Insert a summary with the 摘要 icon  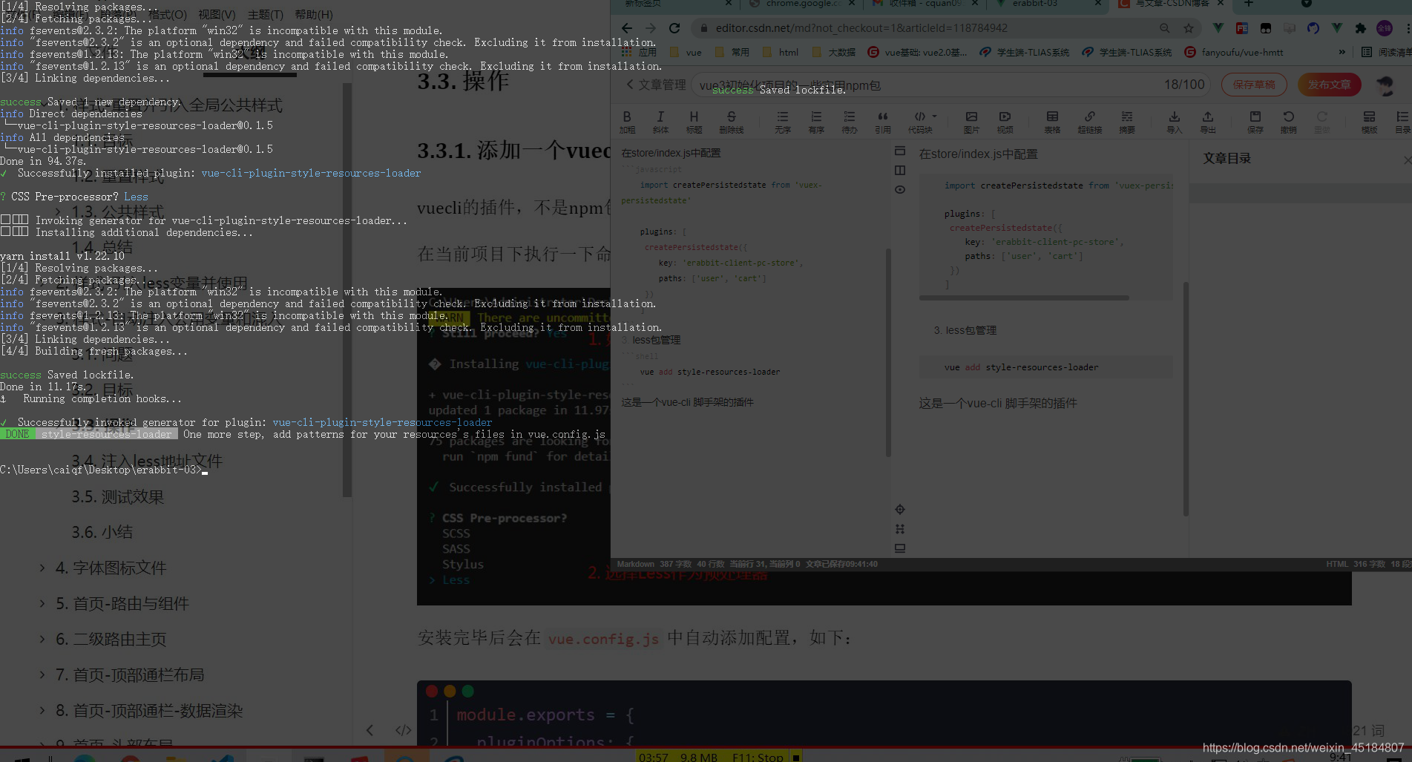tap(1126, 122)
